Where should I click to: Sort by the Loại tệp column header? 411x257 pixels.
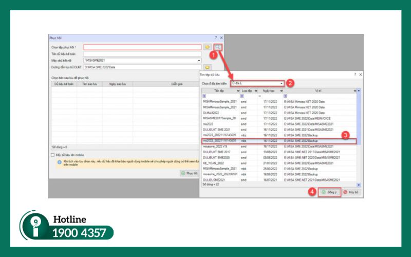pyautogui.click(x=247, y=91)
